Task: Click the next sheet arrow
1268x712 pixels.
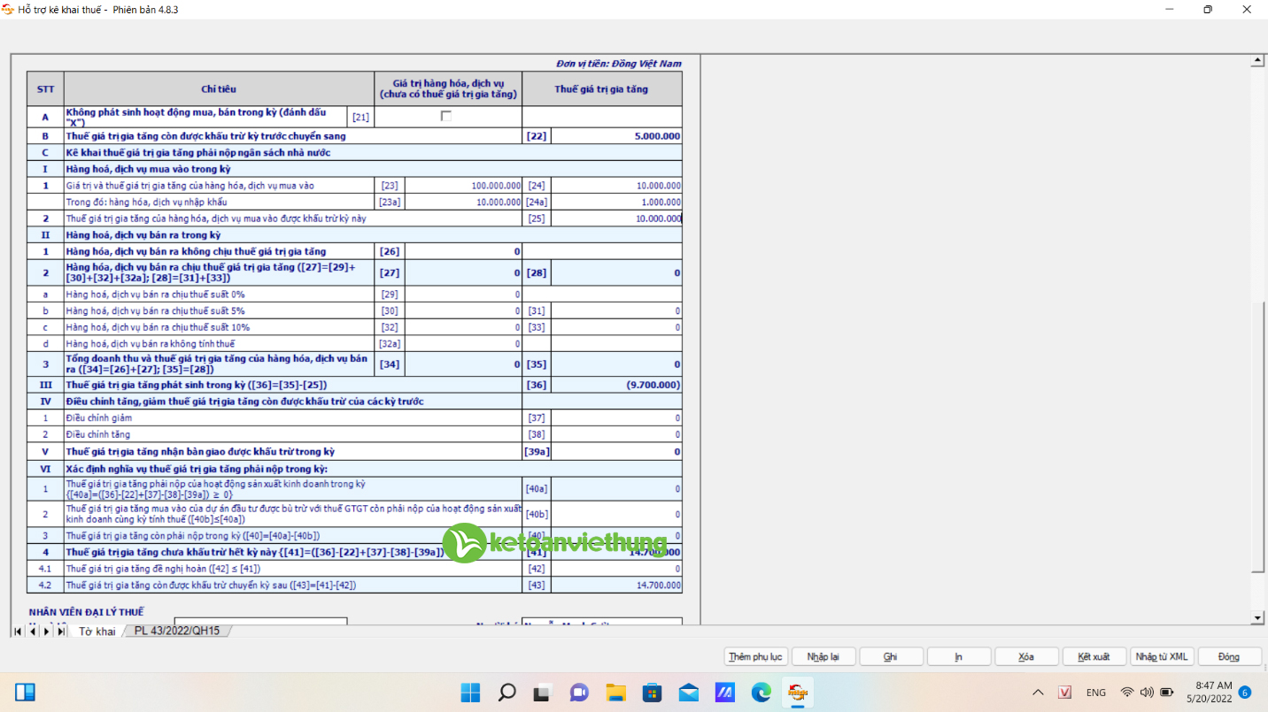Action: coord(46,632)
